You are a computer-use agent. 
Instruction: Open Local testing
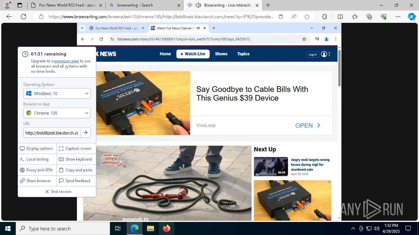point(37,159)
